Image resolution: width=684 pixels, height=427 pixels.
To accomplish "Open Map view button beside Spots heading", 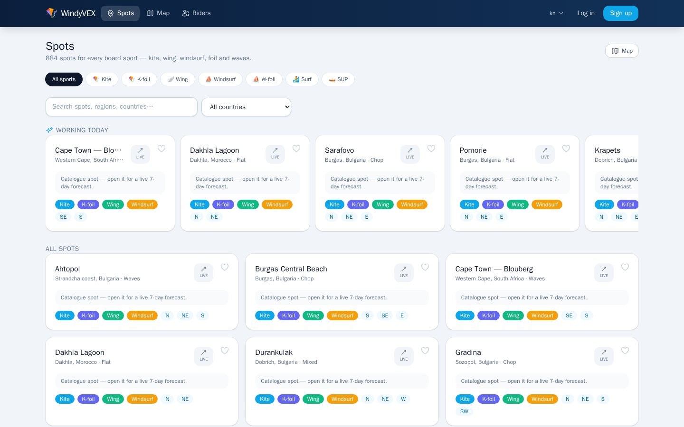I will tap(622, 51).
